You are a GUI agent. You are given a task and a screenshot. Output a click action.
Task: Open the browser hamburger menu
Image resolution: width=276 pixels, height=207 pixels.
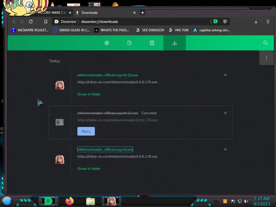268,22
